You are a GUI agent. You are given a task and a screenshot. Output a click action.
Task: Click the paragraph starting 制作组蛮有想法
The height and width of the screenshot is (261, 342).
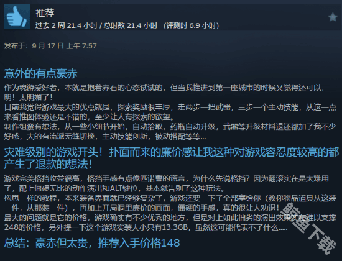click(x=170, y=132)
